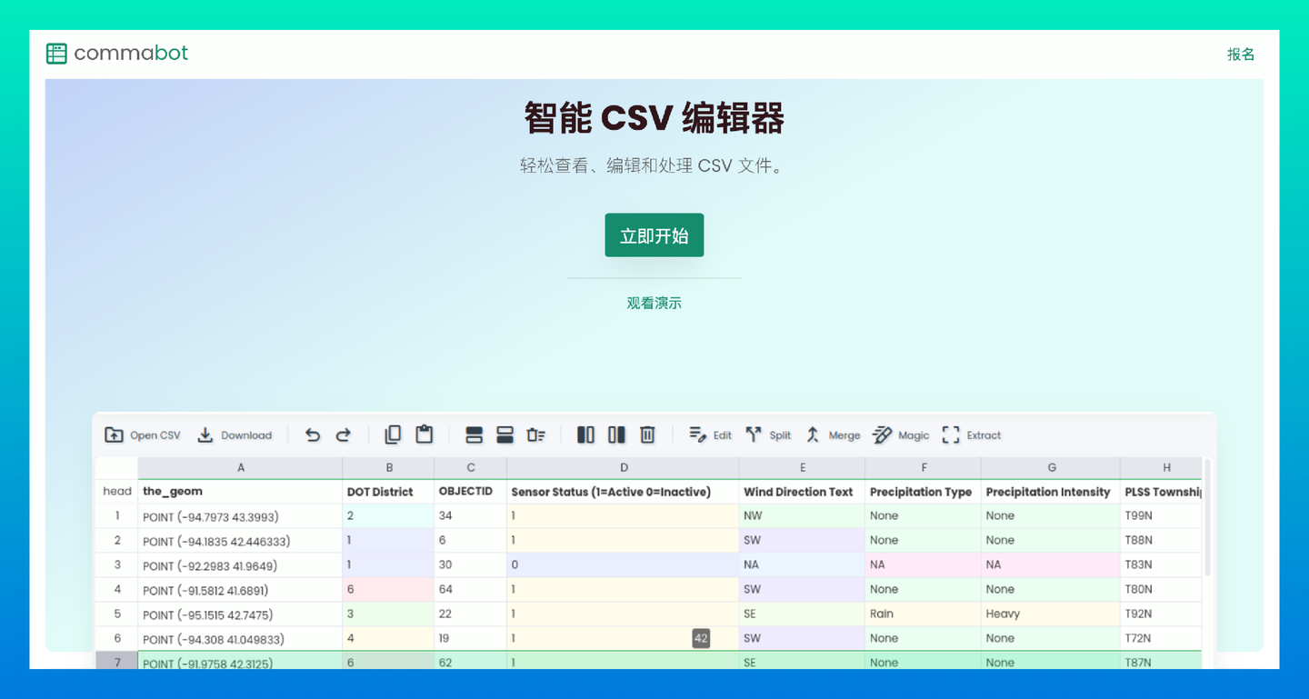Activate the Extract tool
This screenshot has width=1309, height=699.
point(972,434)
